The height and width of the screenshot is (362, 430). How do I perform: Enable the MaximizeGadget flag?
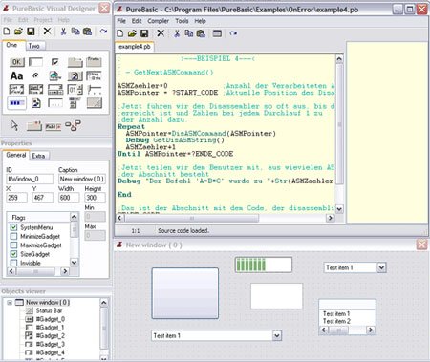pos(13,245)
